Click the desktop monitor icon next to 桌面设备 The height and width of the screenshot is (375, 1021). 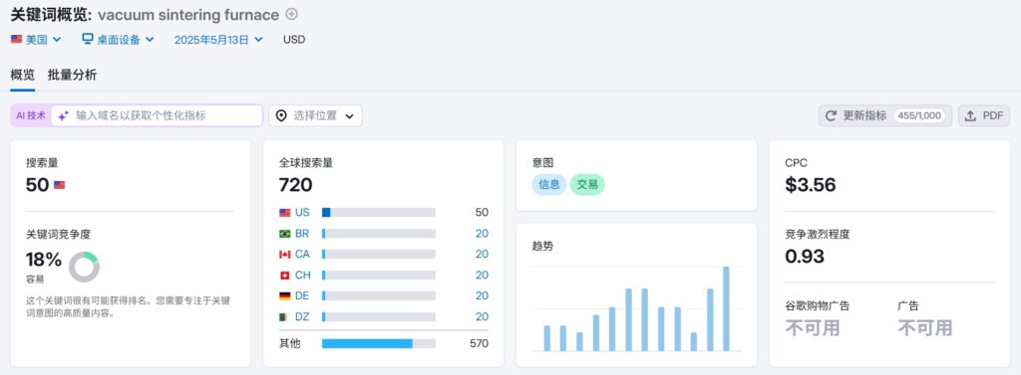pos(88,39)
